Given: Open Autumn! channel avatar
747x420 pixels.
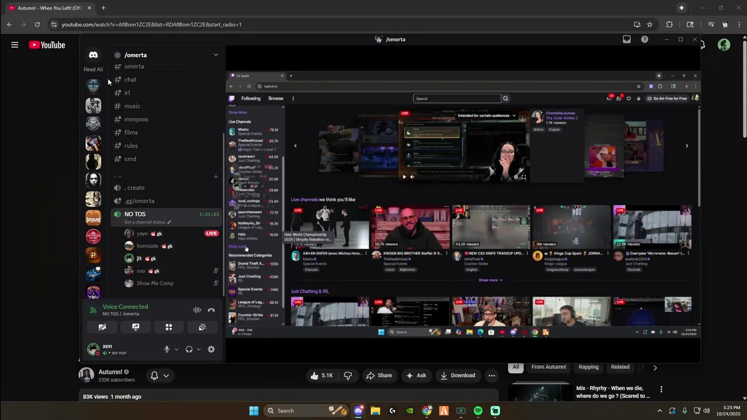Looking at the screenshot, I should (86, 375).
